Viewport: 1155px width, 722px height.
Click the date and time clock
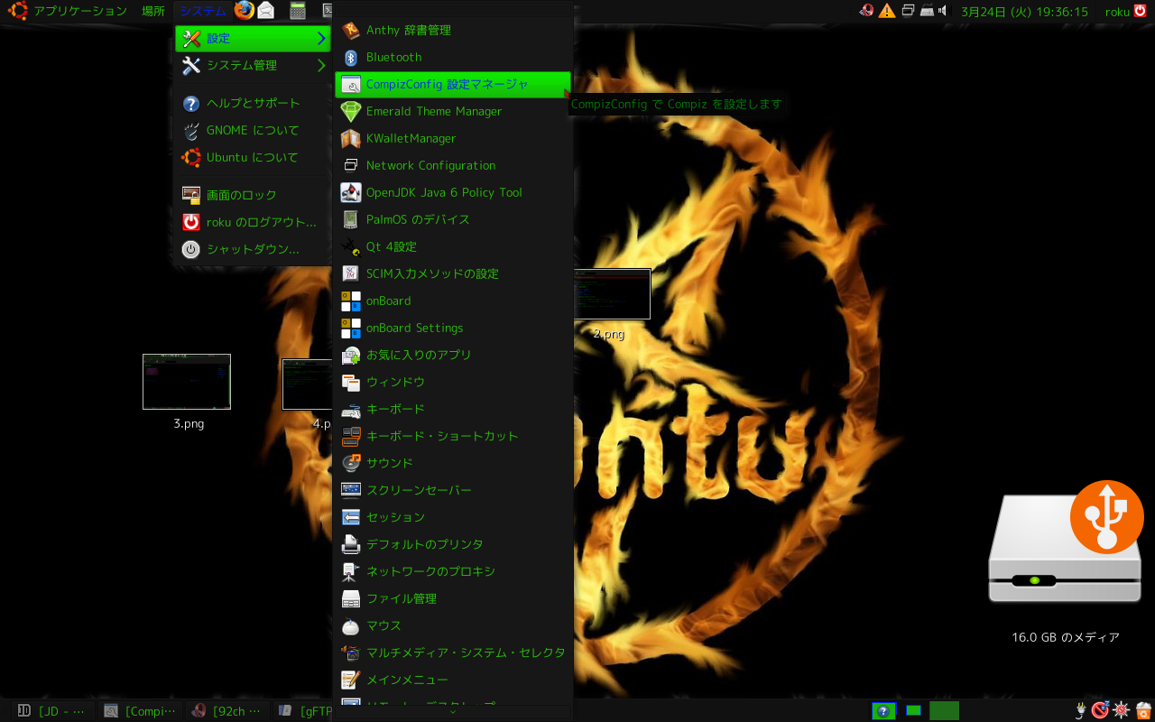(x=1024, y=12)
